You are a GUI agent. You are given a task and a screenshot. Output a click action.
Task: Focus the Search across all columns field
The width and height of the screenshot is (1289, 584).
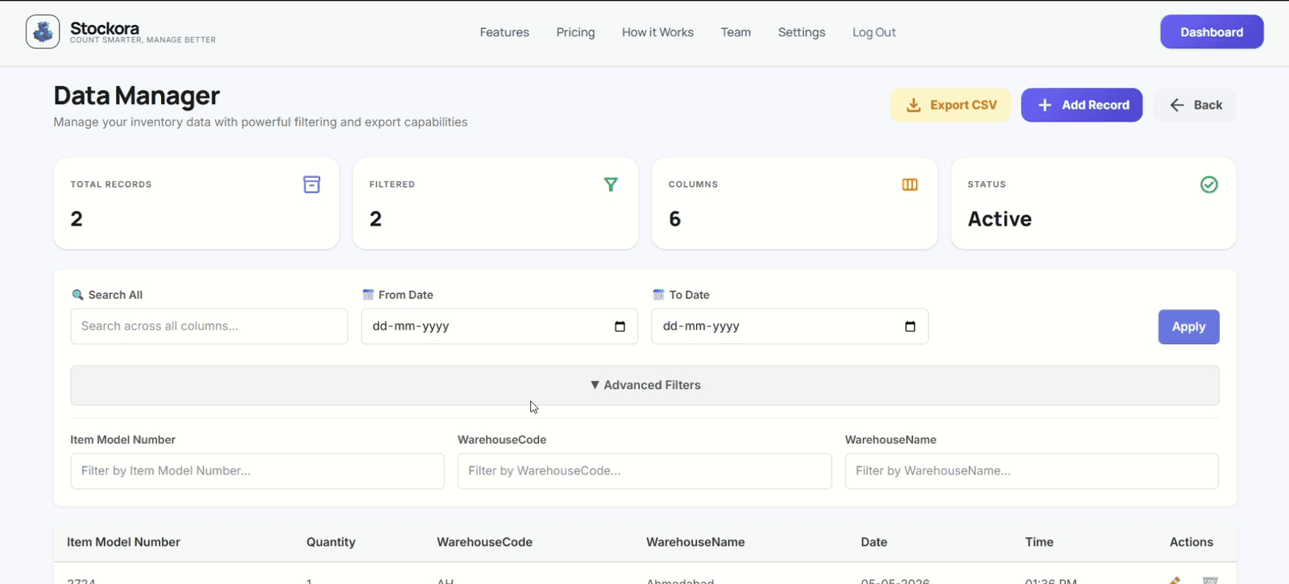209,326
